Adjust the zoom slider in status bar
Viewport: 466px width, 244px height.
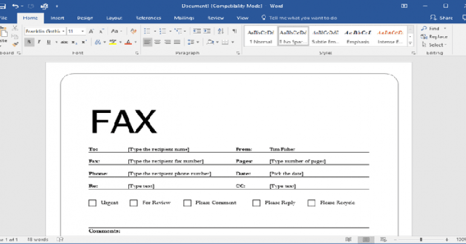coord(421,239)
